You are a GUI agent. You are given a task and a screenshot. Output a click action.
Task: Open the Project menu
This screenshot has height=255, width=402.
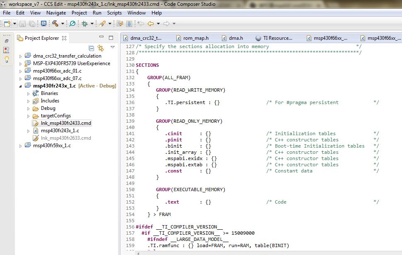point(79,13)
